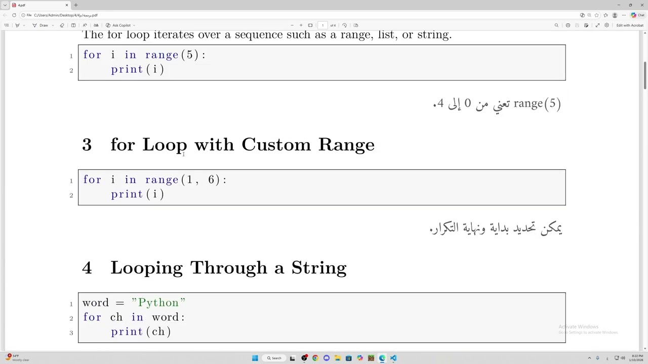
Task: Open a new tab
Action: (x=75, y=5)
